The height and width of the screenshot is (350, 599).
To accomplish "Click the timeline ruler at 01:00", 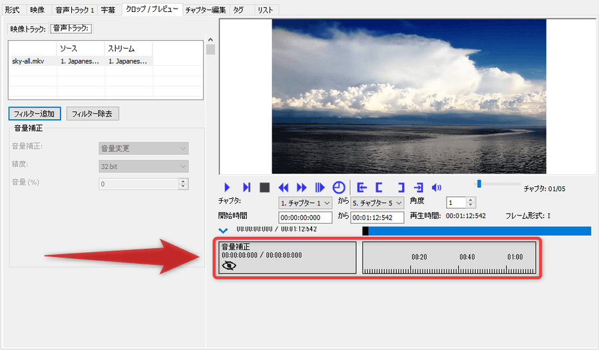I will 515,257.
